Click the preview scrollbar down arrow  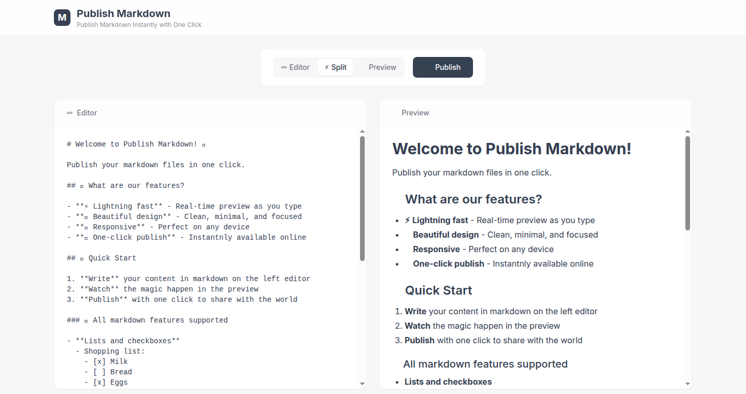688,384
